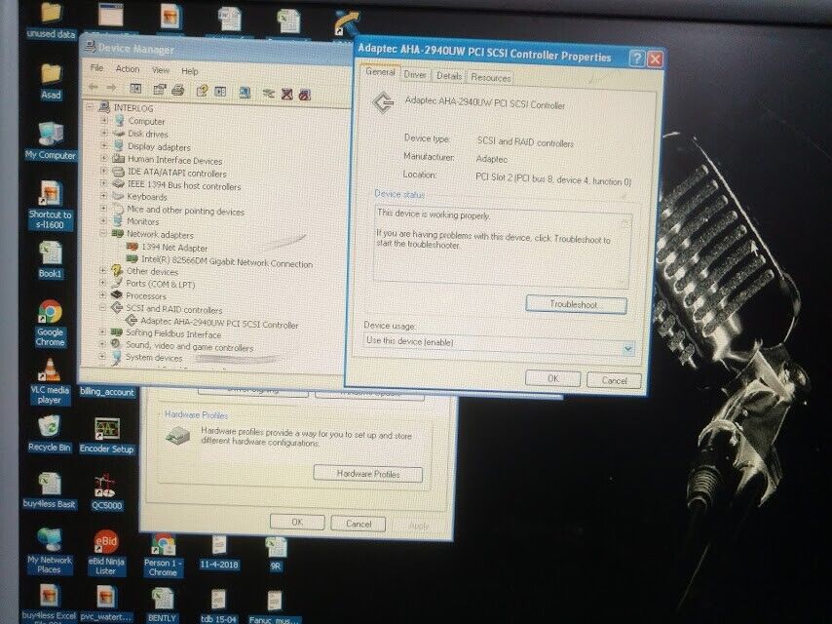Select the VLC media player icon
The height and width of the screenshot is (624, 832).
coord(50,381)
